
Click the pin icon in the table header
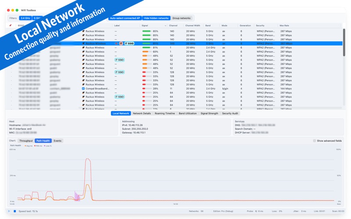tap(10, 25)
